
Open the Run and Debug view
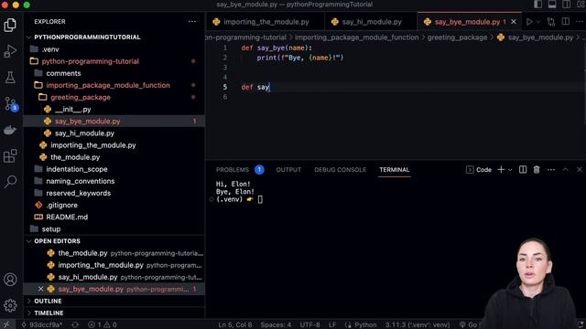point(10,51)
